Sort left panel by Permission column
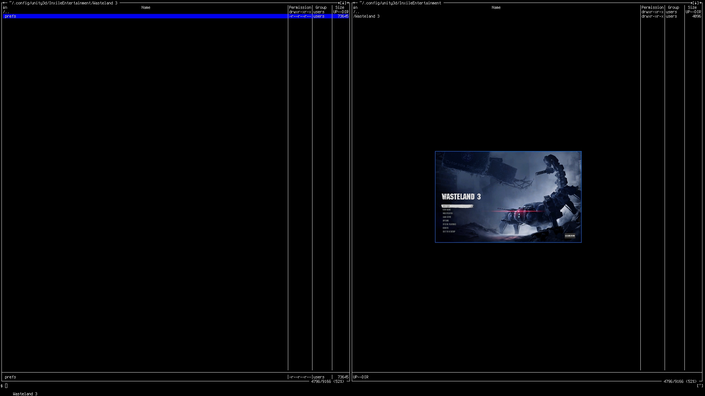The height and width of the screenshot is (396, 705). pos(300,7)
